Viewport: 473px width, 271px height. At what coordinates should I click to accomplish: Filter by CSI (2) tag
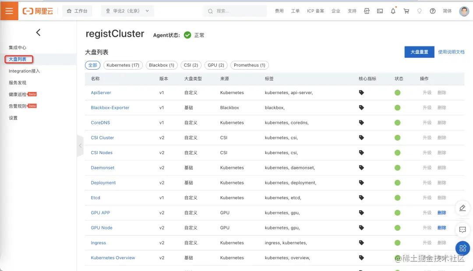[x=191, y=65]
